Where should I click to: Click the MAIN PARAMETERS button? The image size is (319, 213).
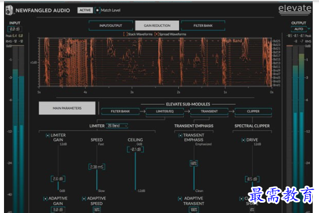tap(67, 108)
